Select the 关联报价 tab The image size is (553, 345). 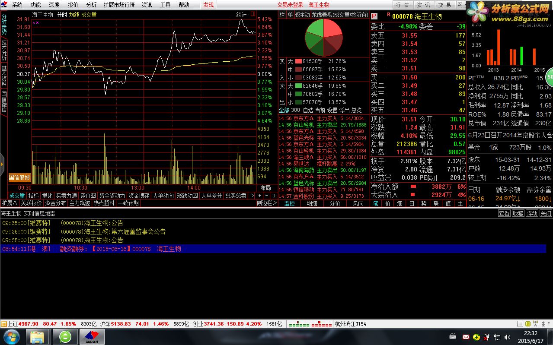click(x=31, y=203)
